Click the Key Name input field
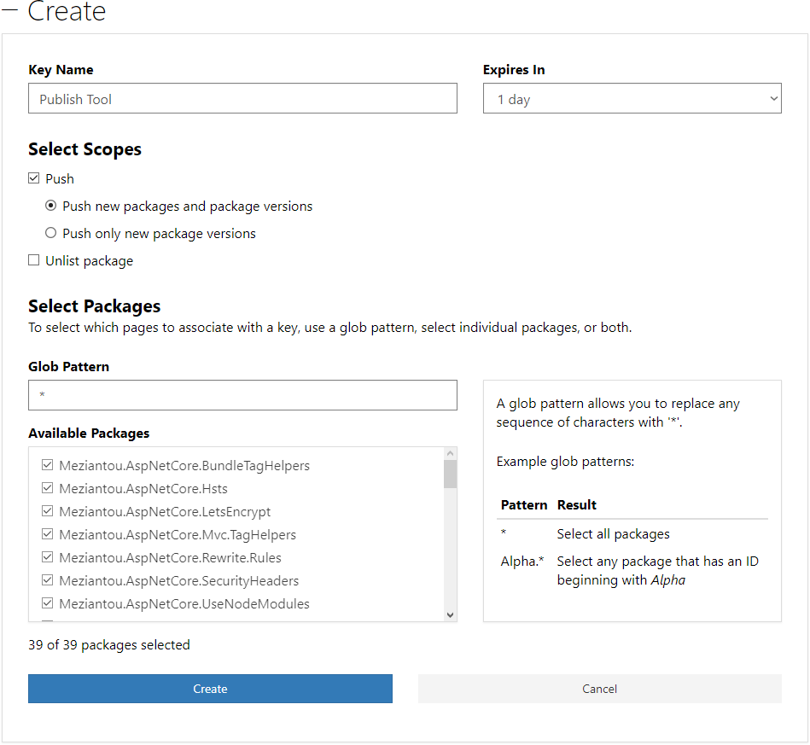 point(242,99)
